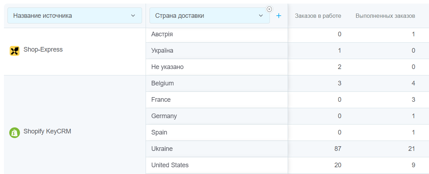Screen dimensions: 429x174
Task: Sort by Выполненных заказов column
Action: coord(385,16)
